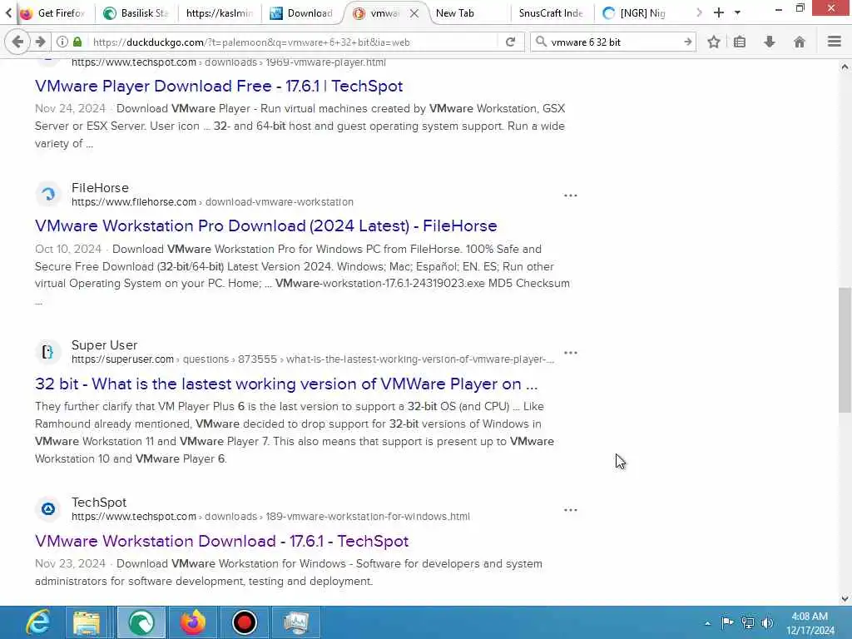This screenshot has height=639, width=852.
Task: Click the red record app taskbar icon
Action: click(x=244, y=622)
